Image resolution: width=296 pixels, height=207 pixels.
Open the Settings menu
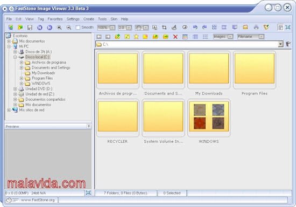coord(73,19)
